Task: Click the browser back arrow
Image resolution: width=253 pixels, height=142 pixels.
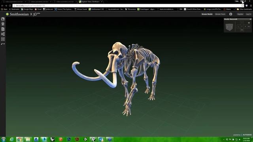Action: (x=2, y=6)
